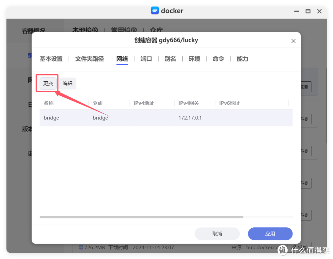Open the 别名 tab

tap(170, 59)
